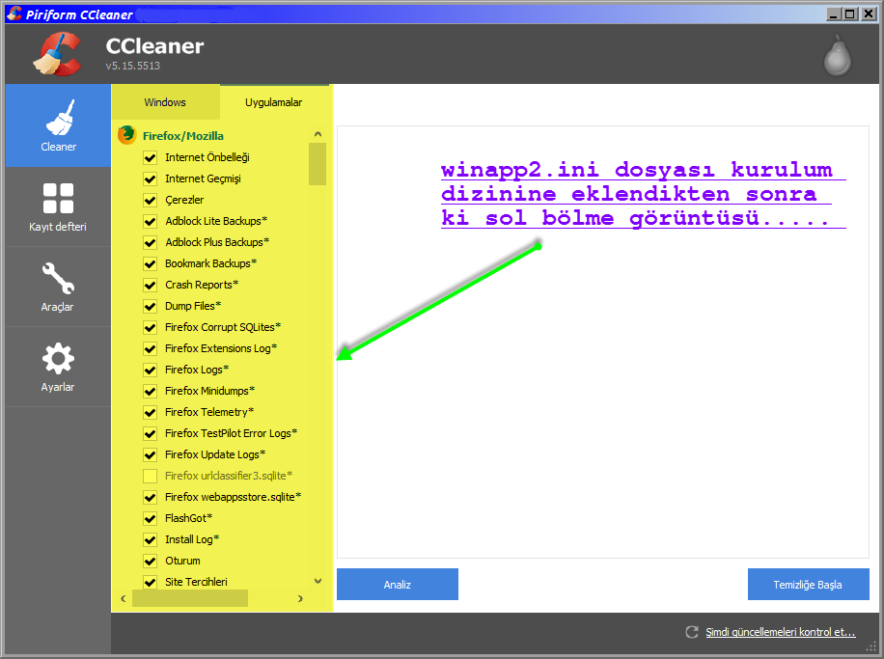This screenshot has width=884, height=659.
Task: Minimize the CCleaner window
Action: (834, 14)
